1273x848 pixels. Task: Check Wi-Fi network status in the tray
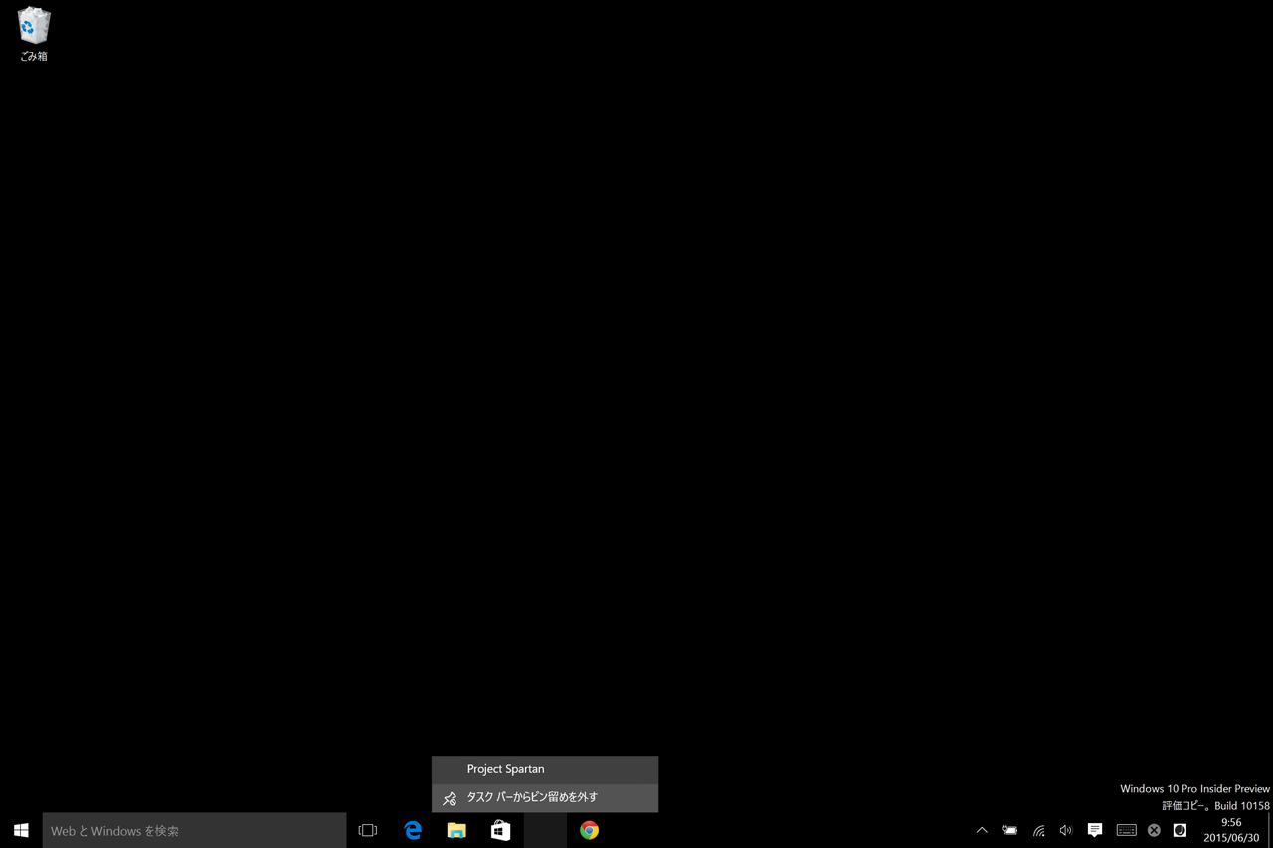pyautogui.click(x=1038, y=830)
